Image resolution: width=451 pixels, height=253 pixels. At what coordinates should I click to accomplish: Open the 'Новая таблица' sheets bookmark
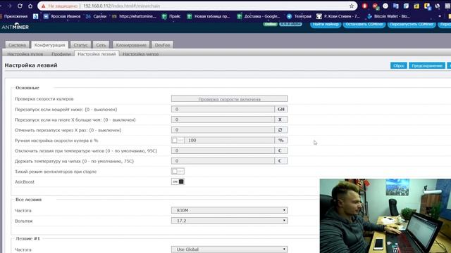(x=209, y=16)
